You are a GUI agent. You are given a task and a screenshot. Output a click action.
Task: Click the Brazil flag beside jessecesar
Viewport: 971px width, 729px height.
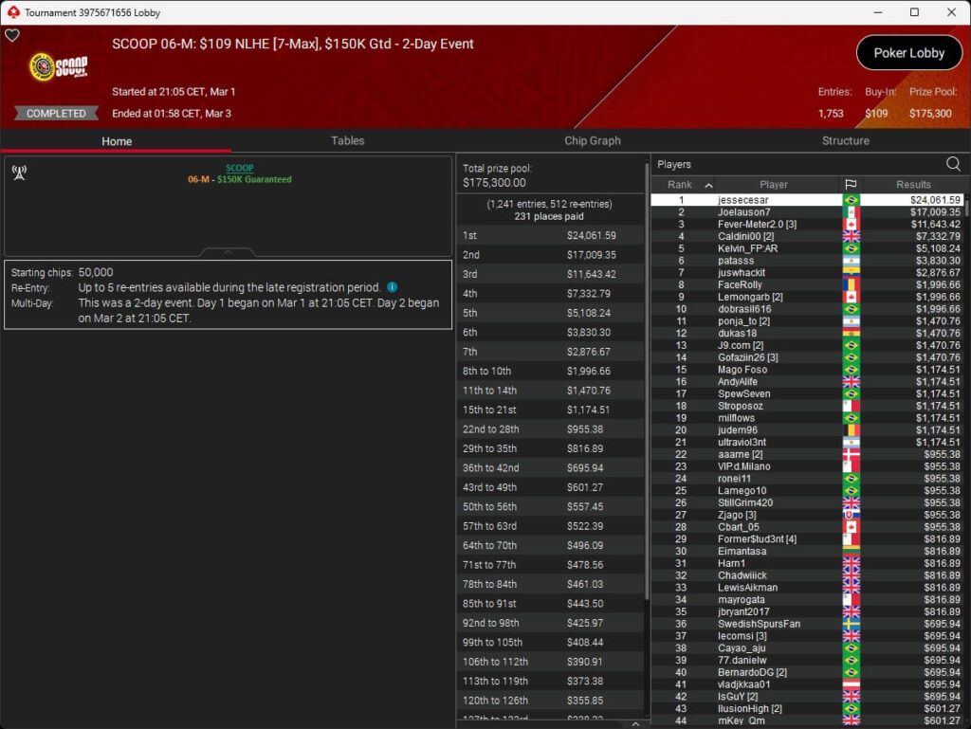(x=851, y=200)
